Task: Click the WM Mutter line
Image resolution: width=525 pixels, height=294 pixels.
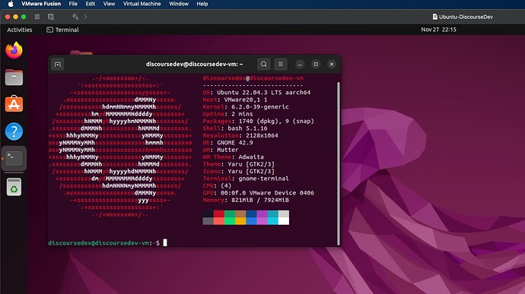Action: pyautogui.click(x=221, y=150)
